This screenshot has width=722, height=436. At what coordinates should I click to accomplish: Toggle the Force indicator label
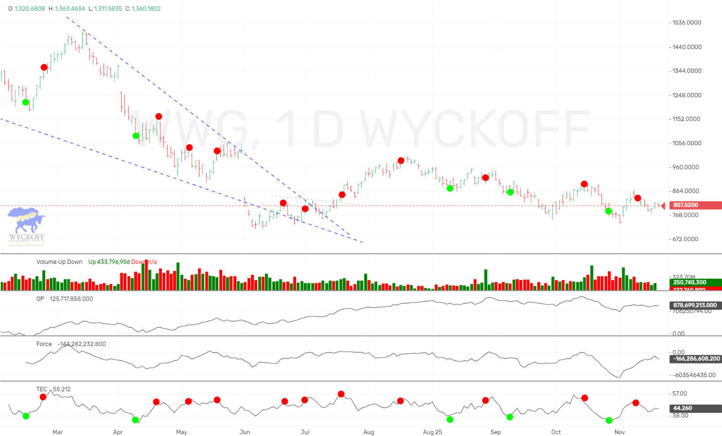[44, 344]
